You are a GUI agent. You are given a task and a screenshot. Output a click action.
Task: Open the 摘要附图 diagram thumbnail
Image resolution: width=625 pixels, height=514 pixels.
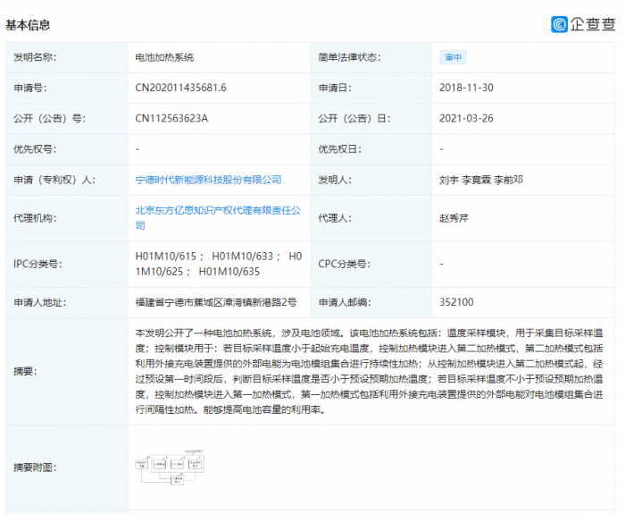click(166, 466)
